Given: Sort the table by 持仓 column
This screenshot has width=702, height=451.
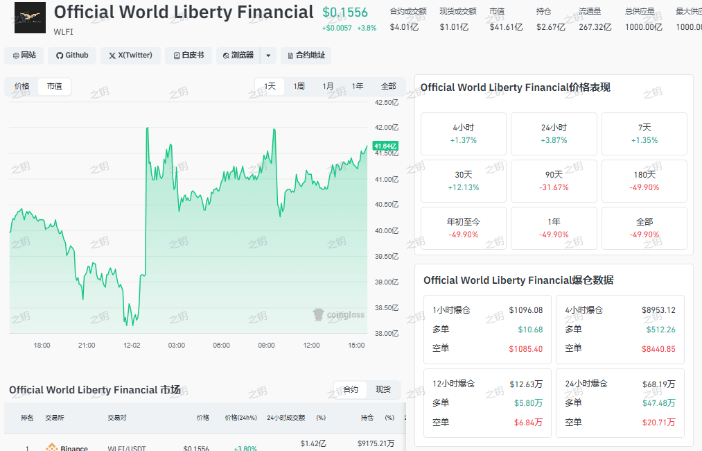Looking at the screenshot, I should click(x=367, y=418).
